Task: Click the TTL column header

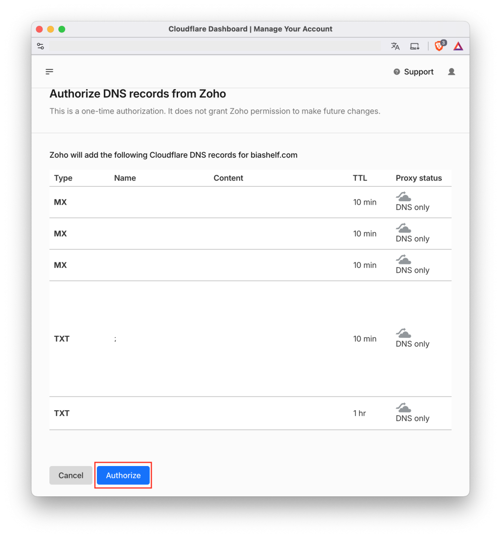Action: coord(360,178)
